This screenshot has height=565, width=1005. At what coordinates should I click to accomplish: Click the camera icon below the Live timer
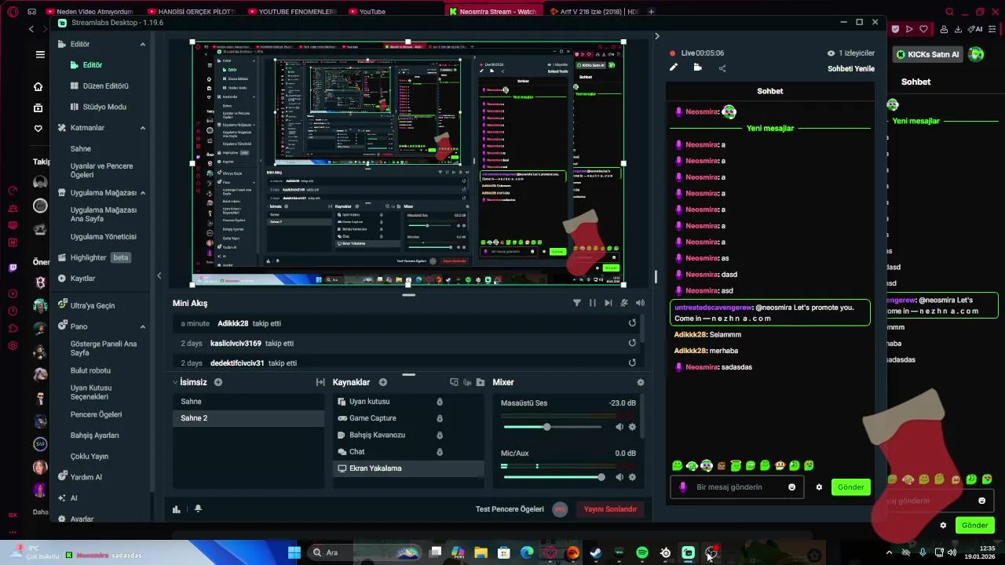697,67
